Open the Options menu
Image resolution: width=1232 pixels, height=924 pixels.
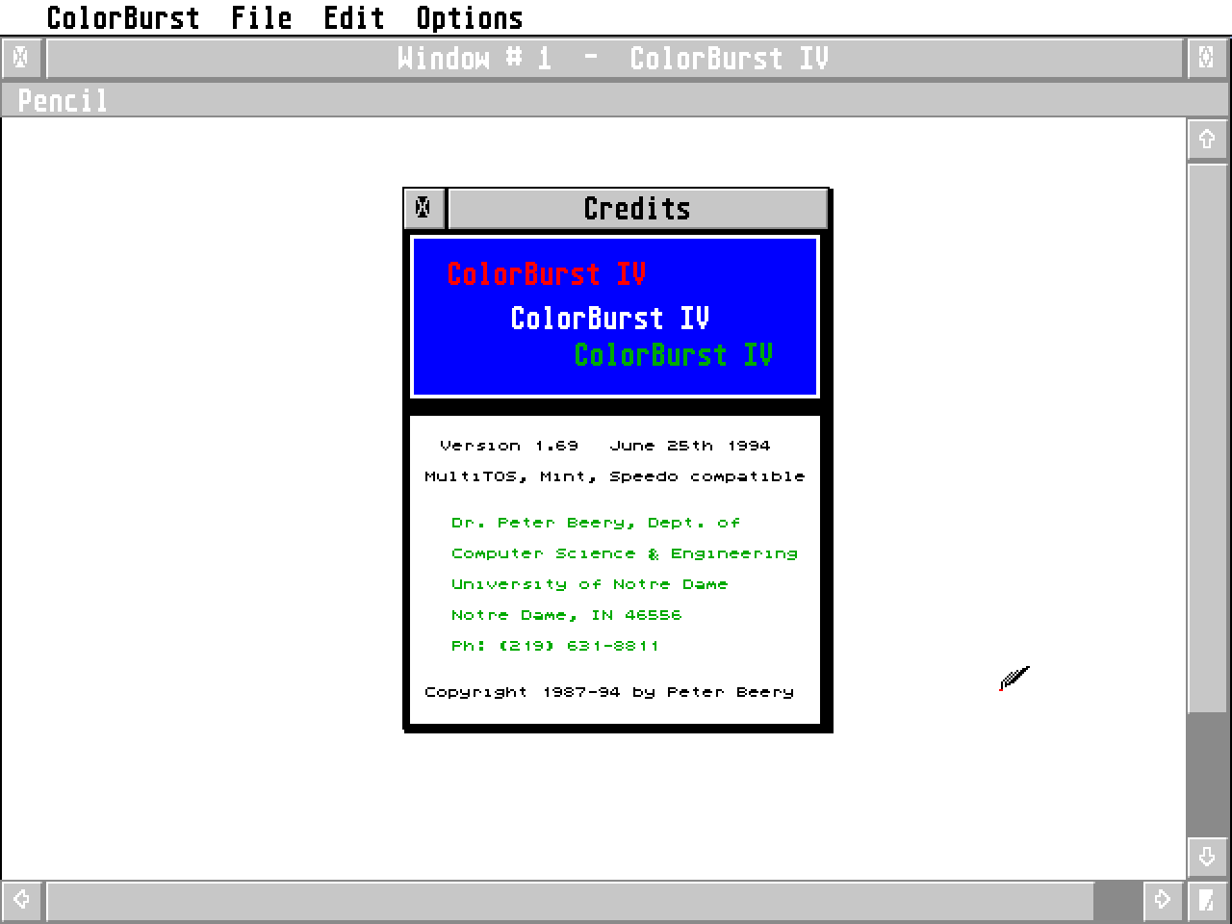[469, 18]
